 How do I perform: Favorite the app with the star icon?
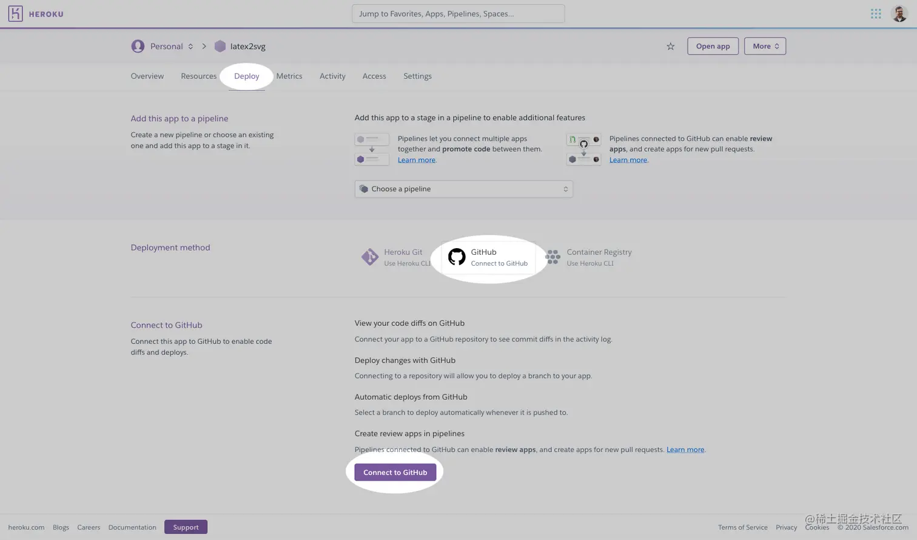[x=670, y=46]
